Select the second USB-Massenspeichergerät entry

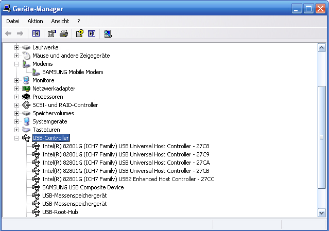75,204
